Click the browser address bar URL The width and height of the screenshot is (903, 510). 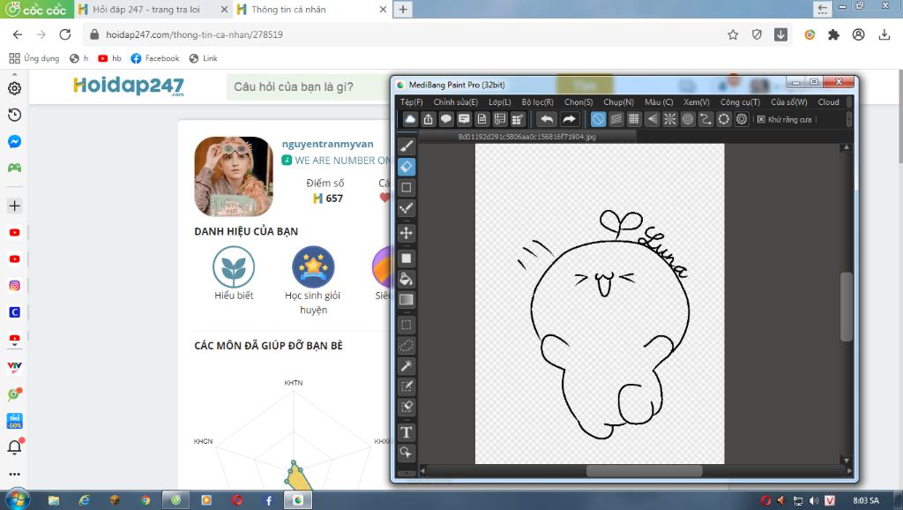click(x=194, y=34)
